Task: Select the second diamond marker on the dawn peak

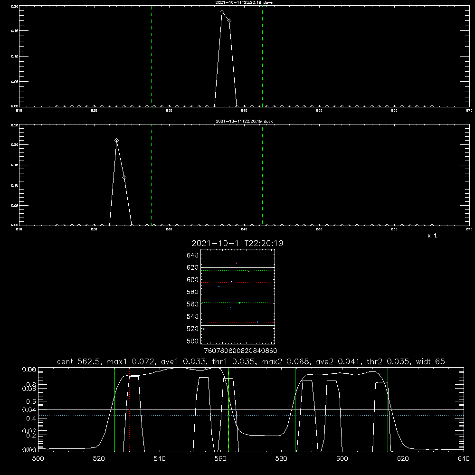Action: (229, 21)
